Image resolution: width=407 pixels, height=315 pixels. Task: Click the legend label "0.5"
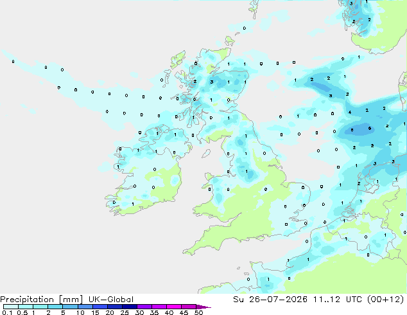point(22,312)
